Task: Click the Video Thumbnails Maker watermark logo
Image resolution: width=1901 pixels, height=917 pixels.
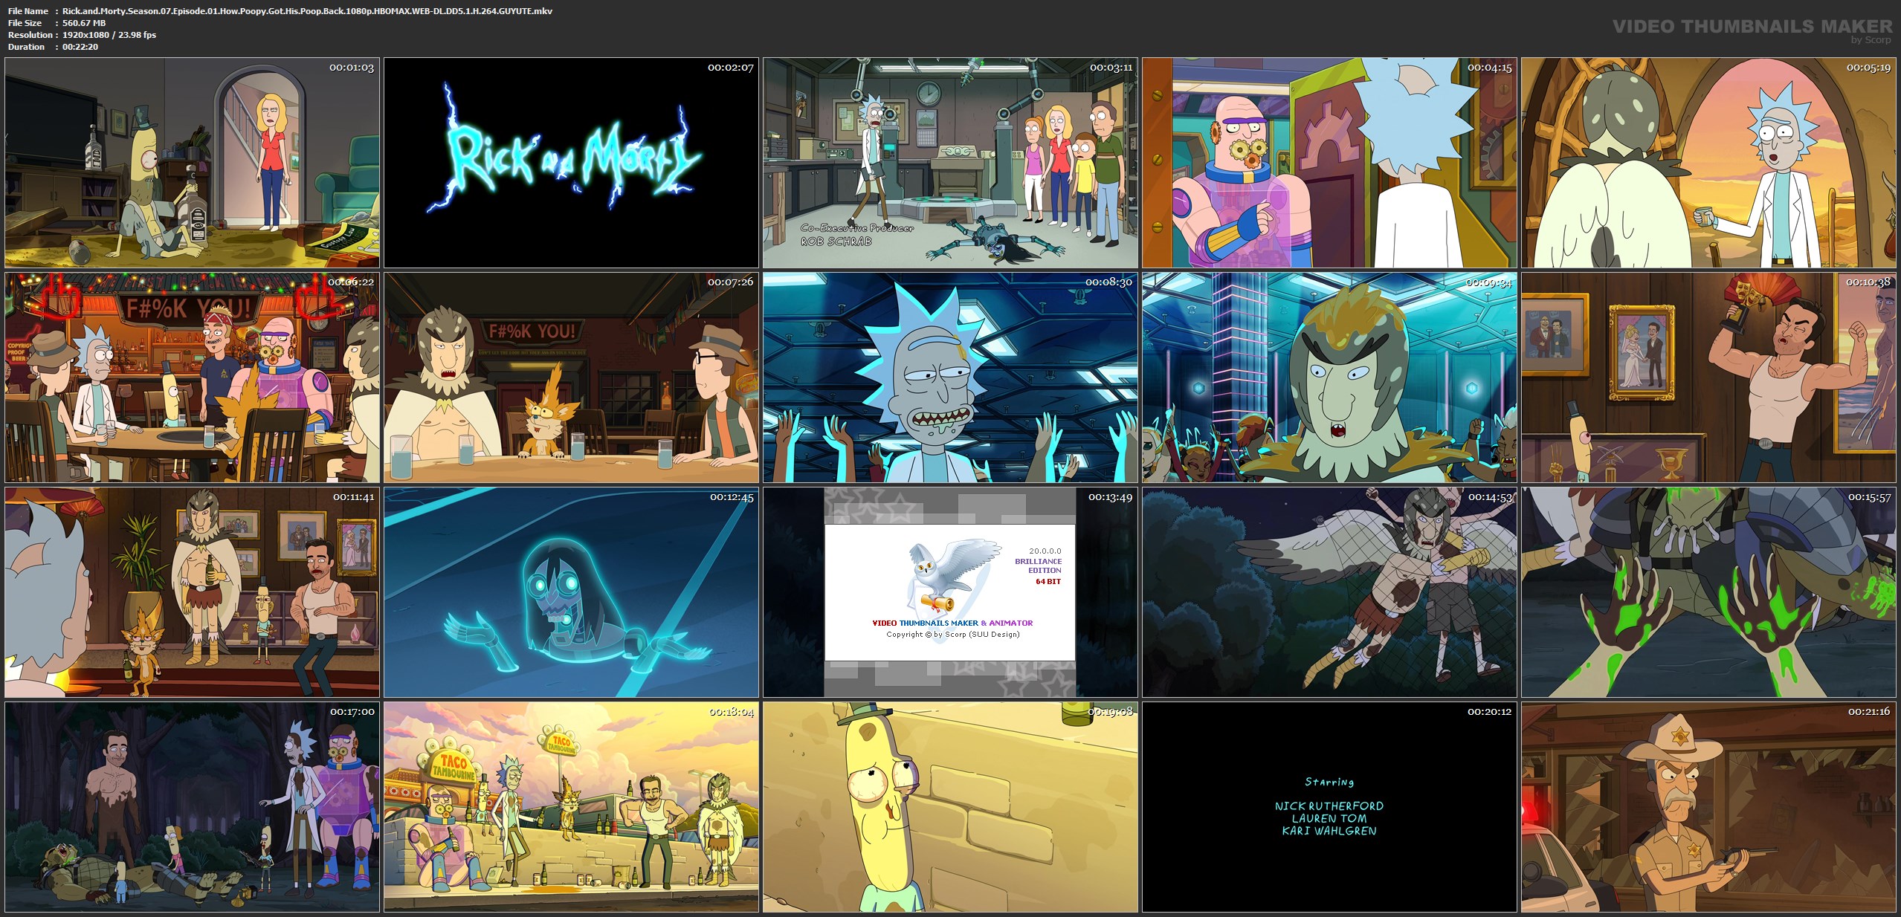Action: pos(1752,28)
